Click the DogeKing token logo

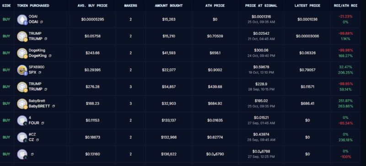[22, 53]
